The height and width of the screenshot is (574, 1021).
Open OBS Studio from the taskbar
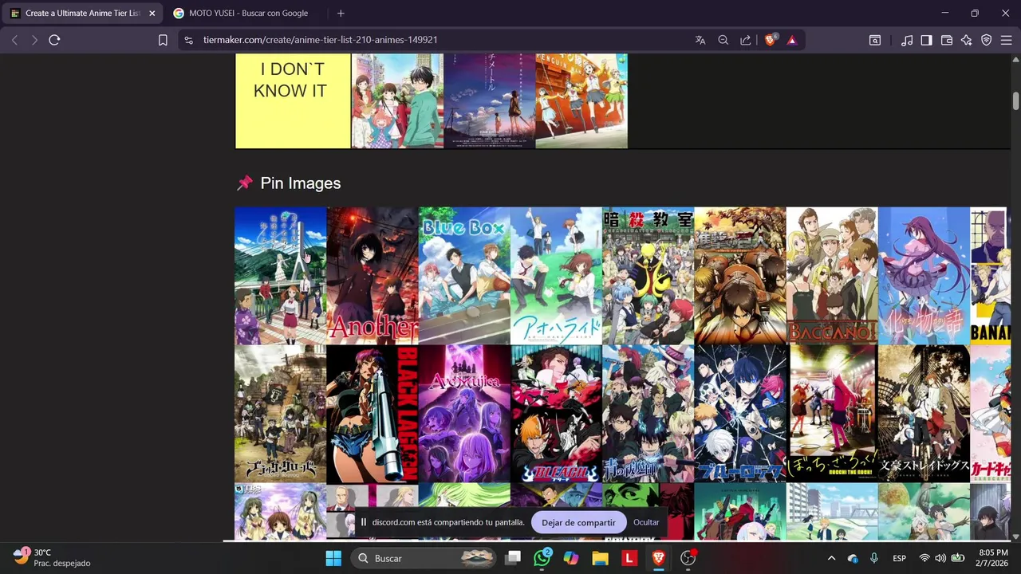tap(688, 558)
